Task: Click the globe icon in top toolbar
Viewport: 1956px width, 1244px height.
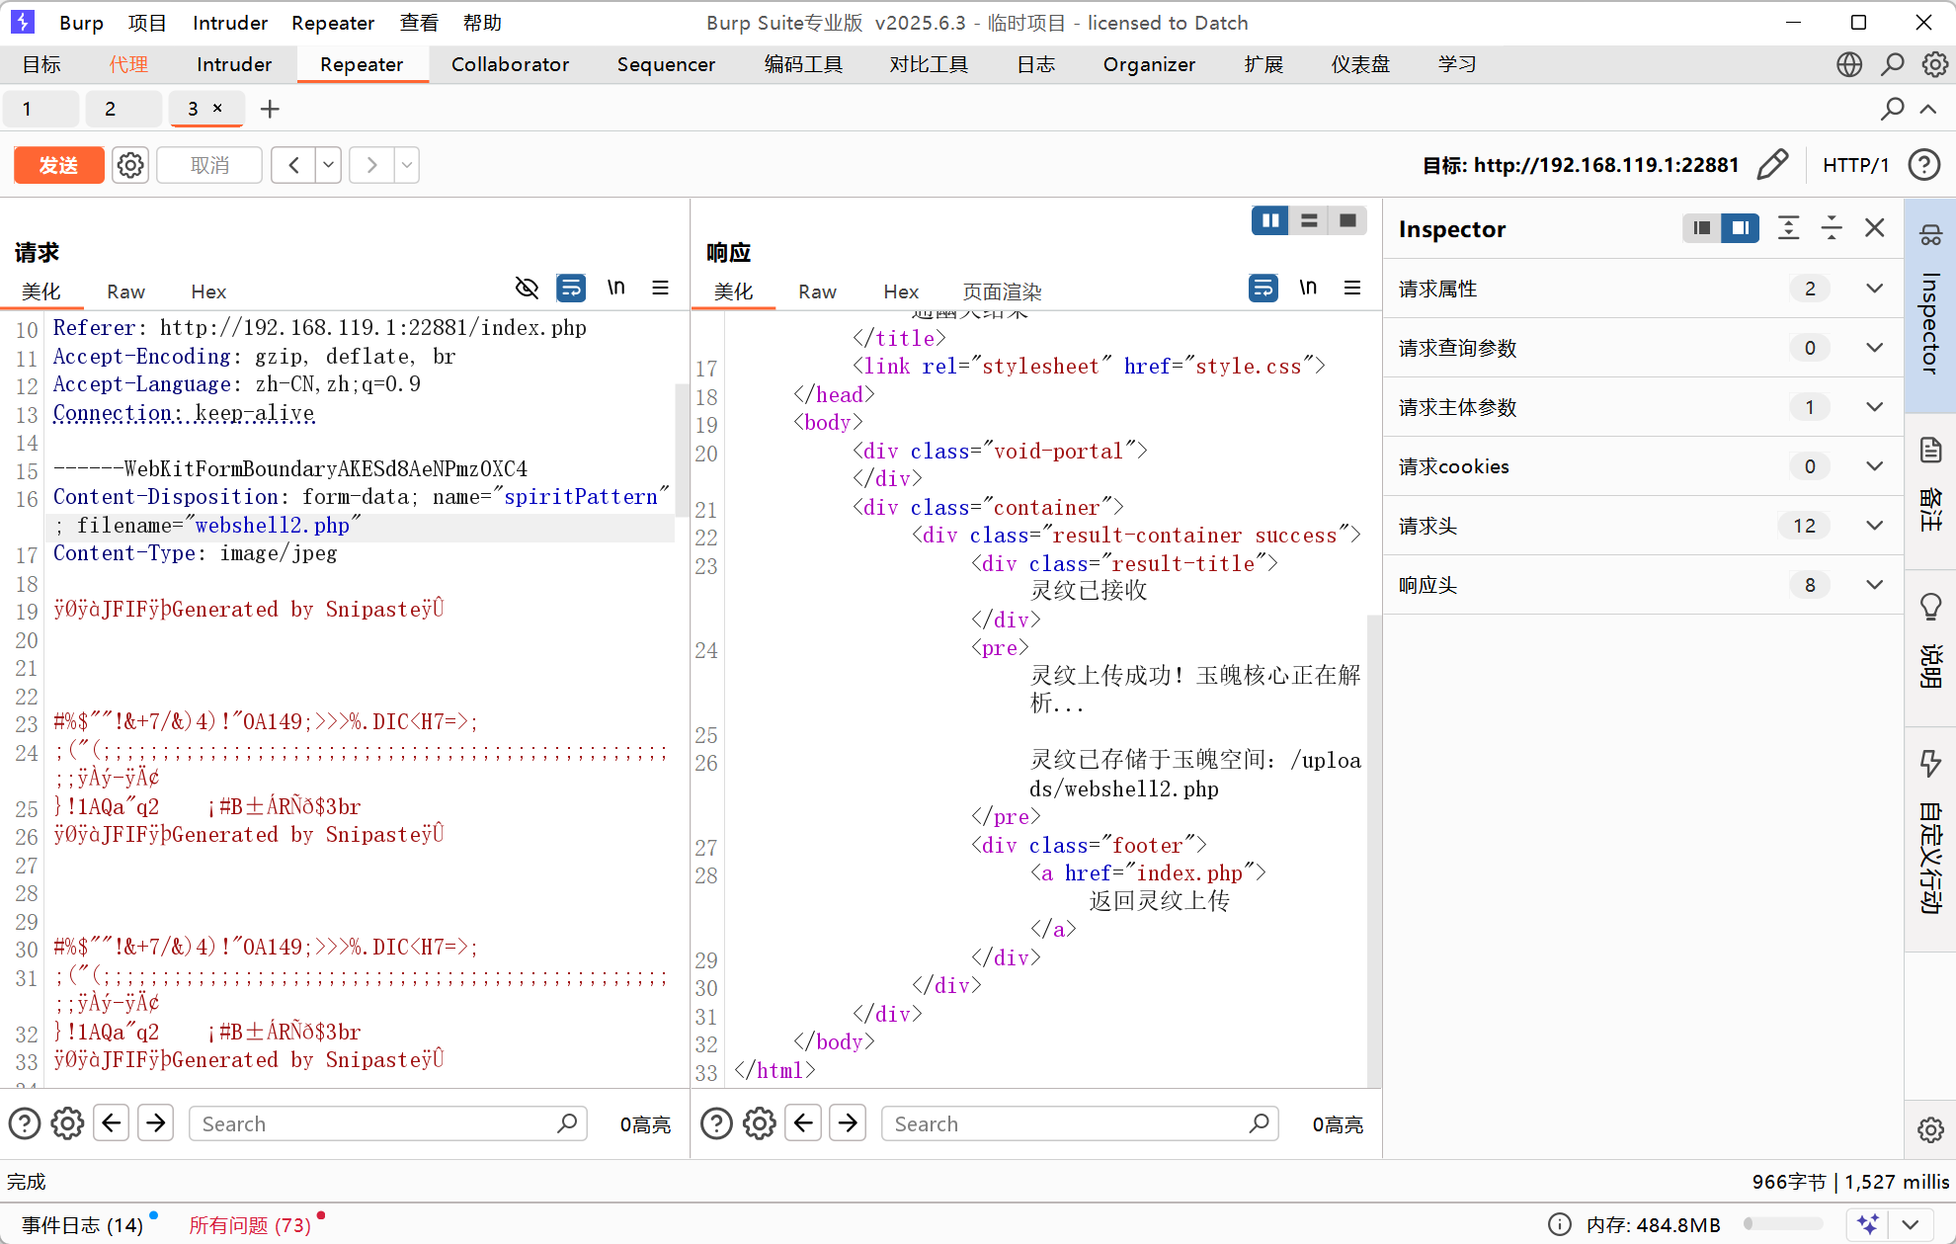Action: (1848, 64)
